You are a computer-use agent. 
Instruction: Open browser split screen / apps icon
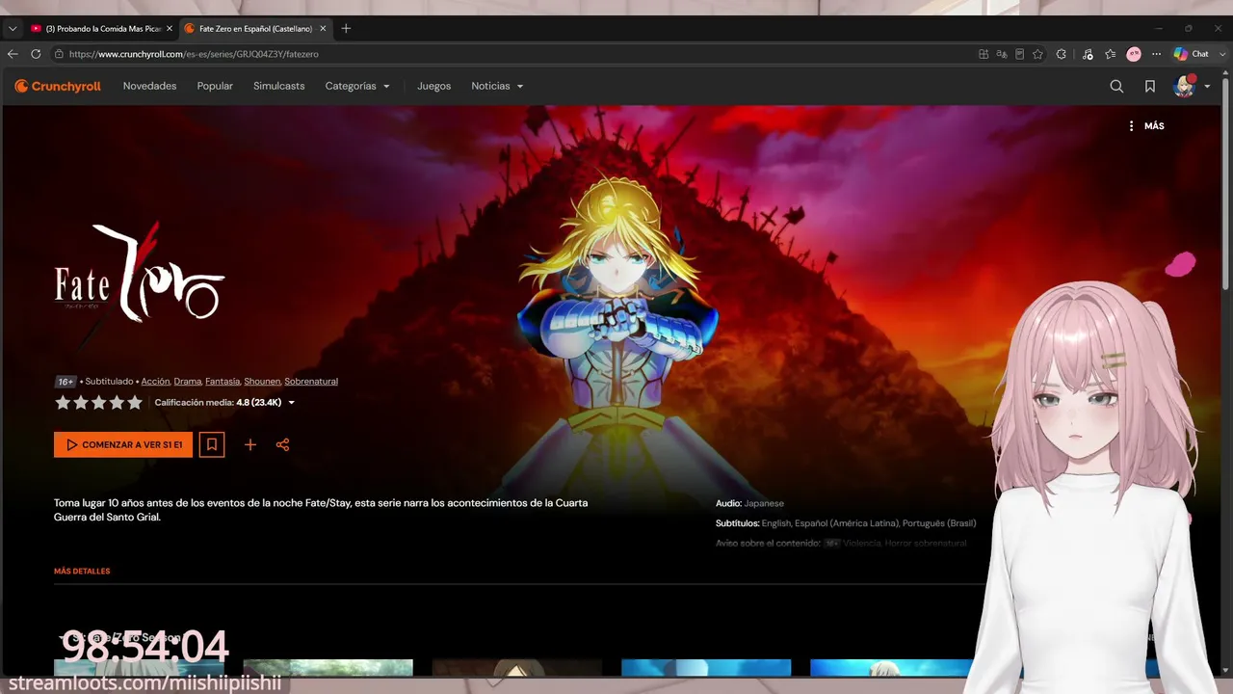point(984,54)
